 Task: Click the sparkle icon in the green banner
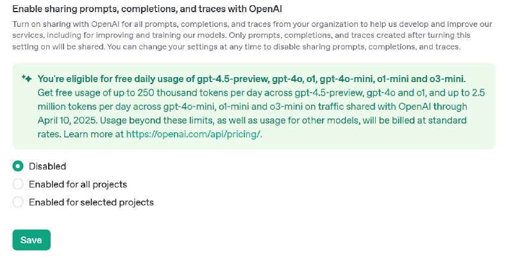pyautogui.click(x=27, y=78)
